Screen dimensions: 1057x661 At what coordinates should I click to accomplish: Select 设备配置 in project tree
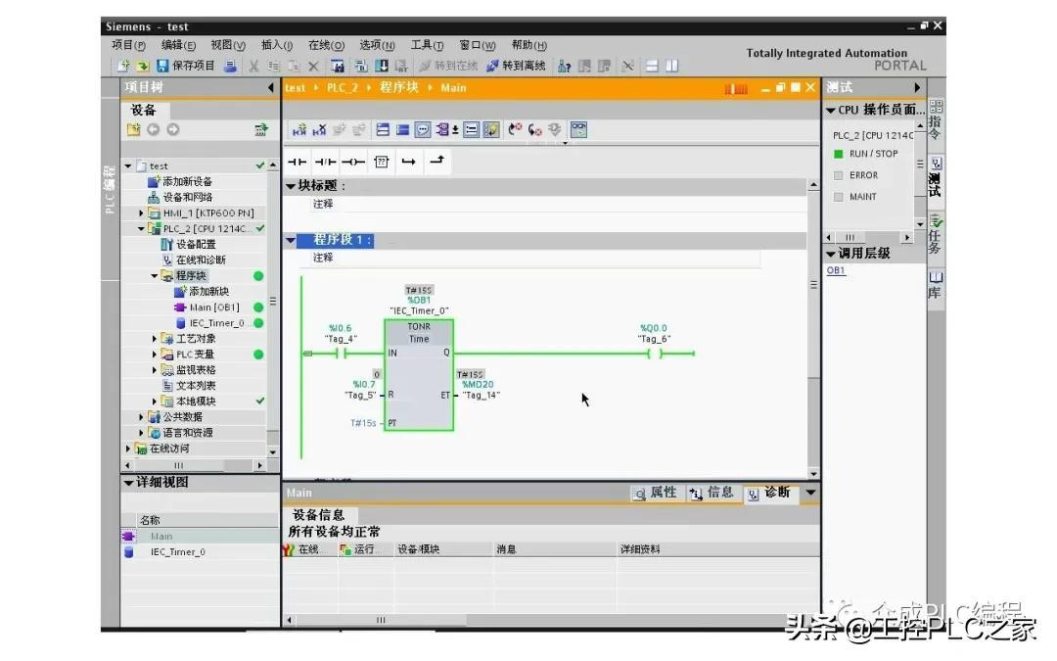(x=196, y=244)
